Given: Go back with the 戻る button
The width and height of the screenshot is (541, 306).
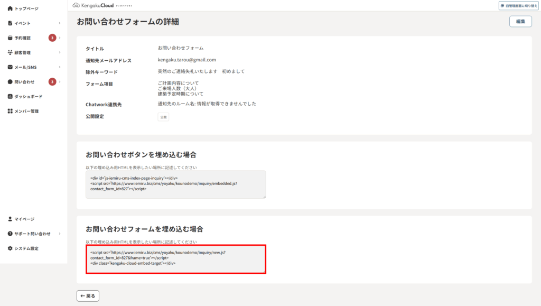Looking at the screenshot, I should [88, 295].
